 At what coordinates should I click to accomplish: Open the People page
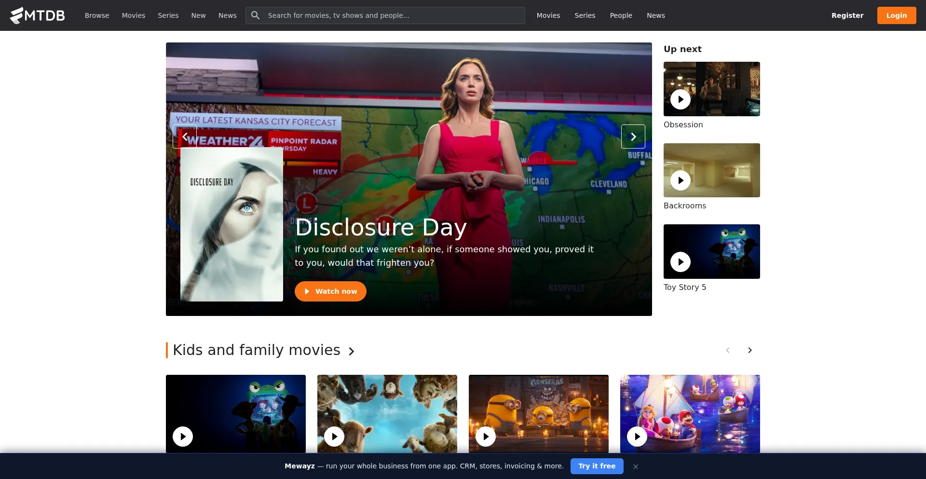pyautogui.click(x=621, y=15)
